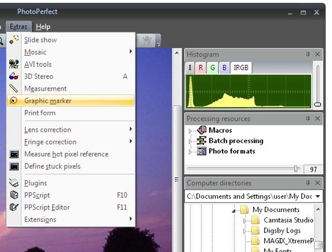Screen dimensions: 332x252
Task: Click the directory tree scroll up arrow
Action: 318,210
